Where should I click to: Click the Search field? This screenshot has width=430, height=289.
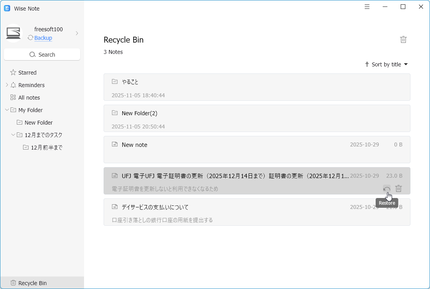click(x=42, y=55)
